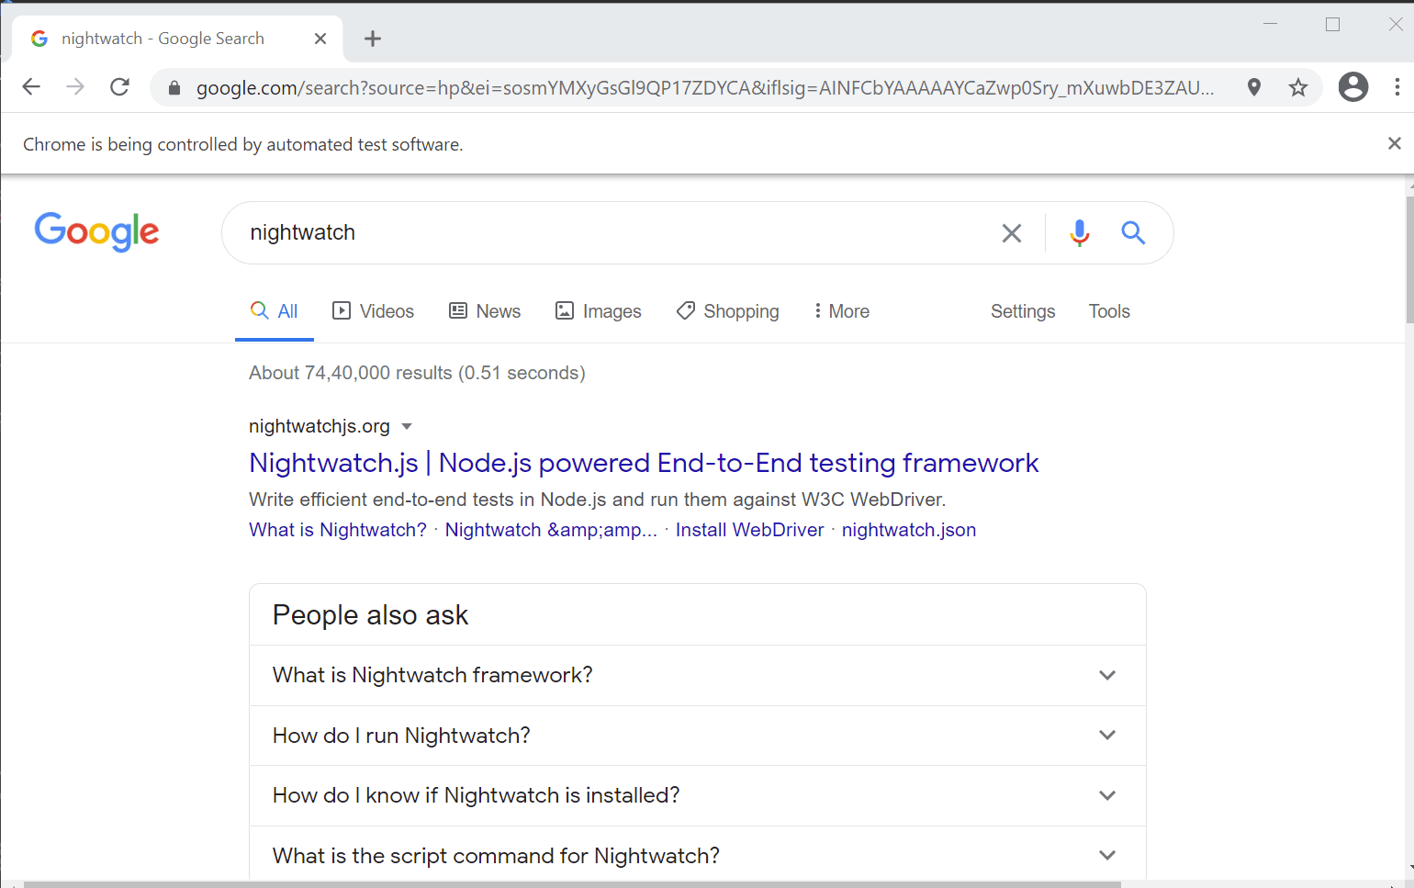Dismiss the automated test software notification
This screenshot has width=1414, height=888.
(x=1394, y=143)
